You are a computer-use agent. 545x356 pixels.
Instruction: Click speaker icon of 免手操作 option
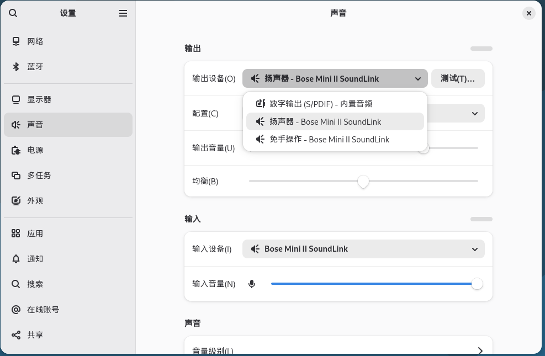click(x=260, y=139)
